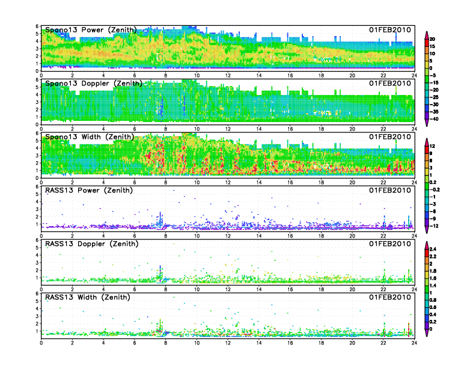Click hour 18 tick under RASS13 Power panel
Viewport: 476px width, 368px height.
click(x=321, y=236)
